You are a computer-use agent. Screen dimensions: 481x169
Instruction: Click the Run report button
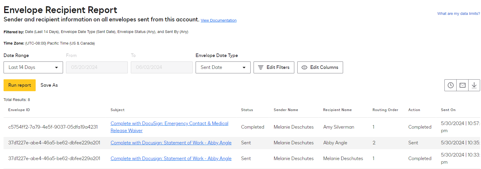point(20,85)
